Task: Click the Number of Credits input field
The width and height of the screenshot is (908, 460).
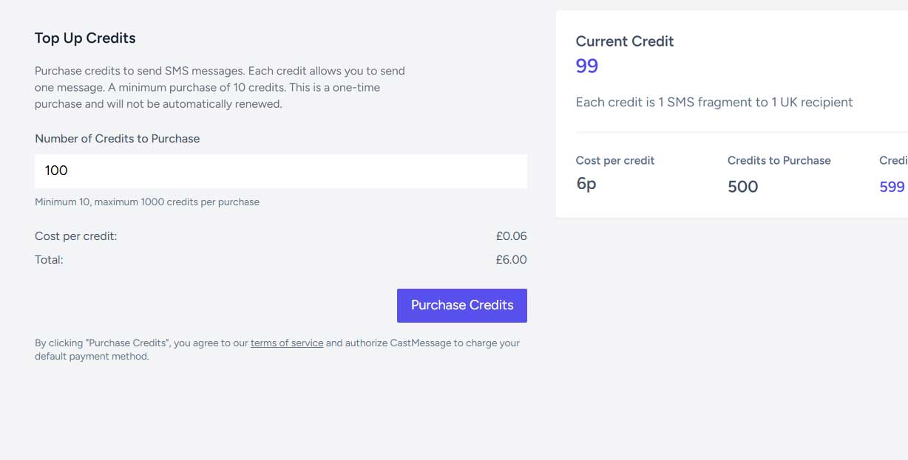Action: pos(281,171)
